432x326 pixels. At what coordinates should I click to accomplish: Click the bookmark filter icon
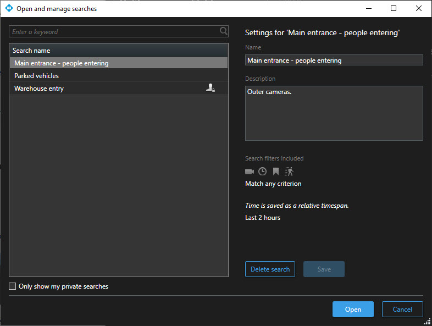click(x=276, y=172)
